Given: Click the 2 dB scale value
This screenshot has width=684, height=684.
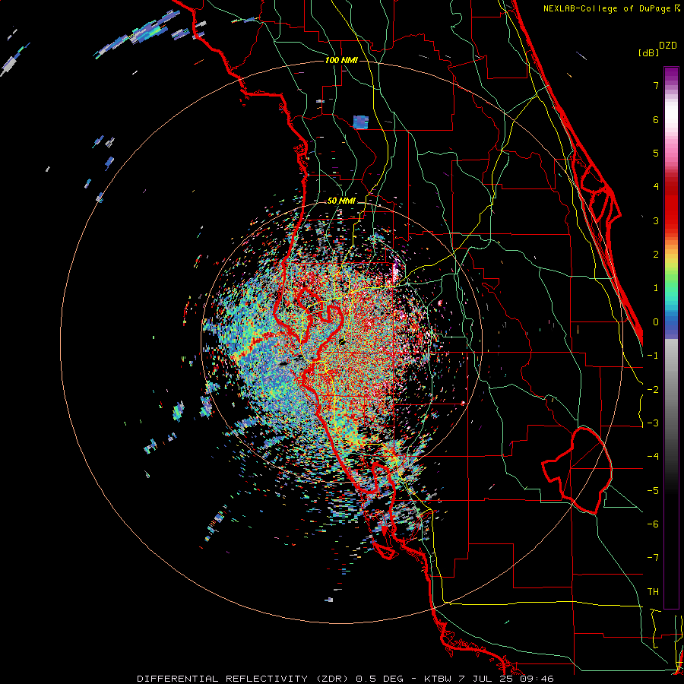Looking at the screenshot, I should tap(656, 255).
